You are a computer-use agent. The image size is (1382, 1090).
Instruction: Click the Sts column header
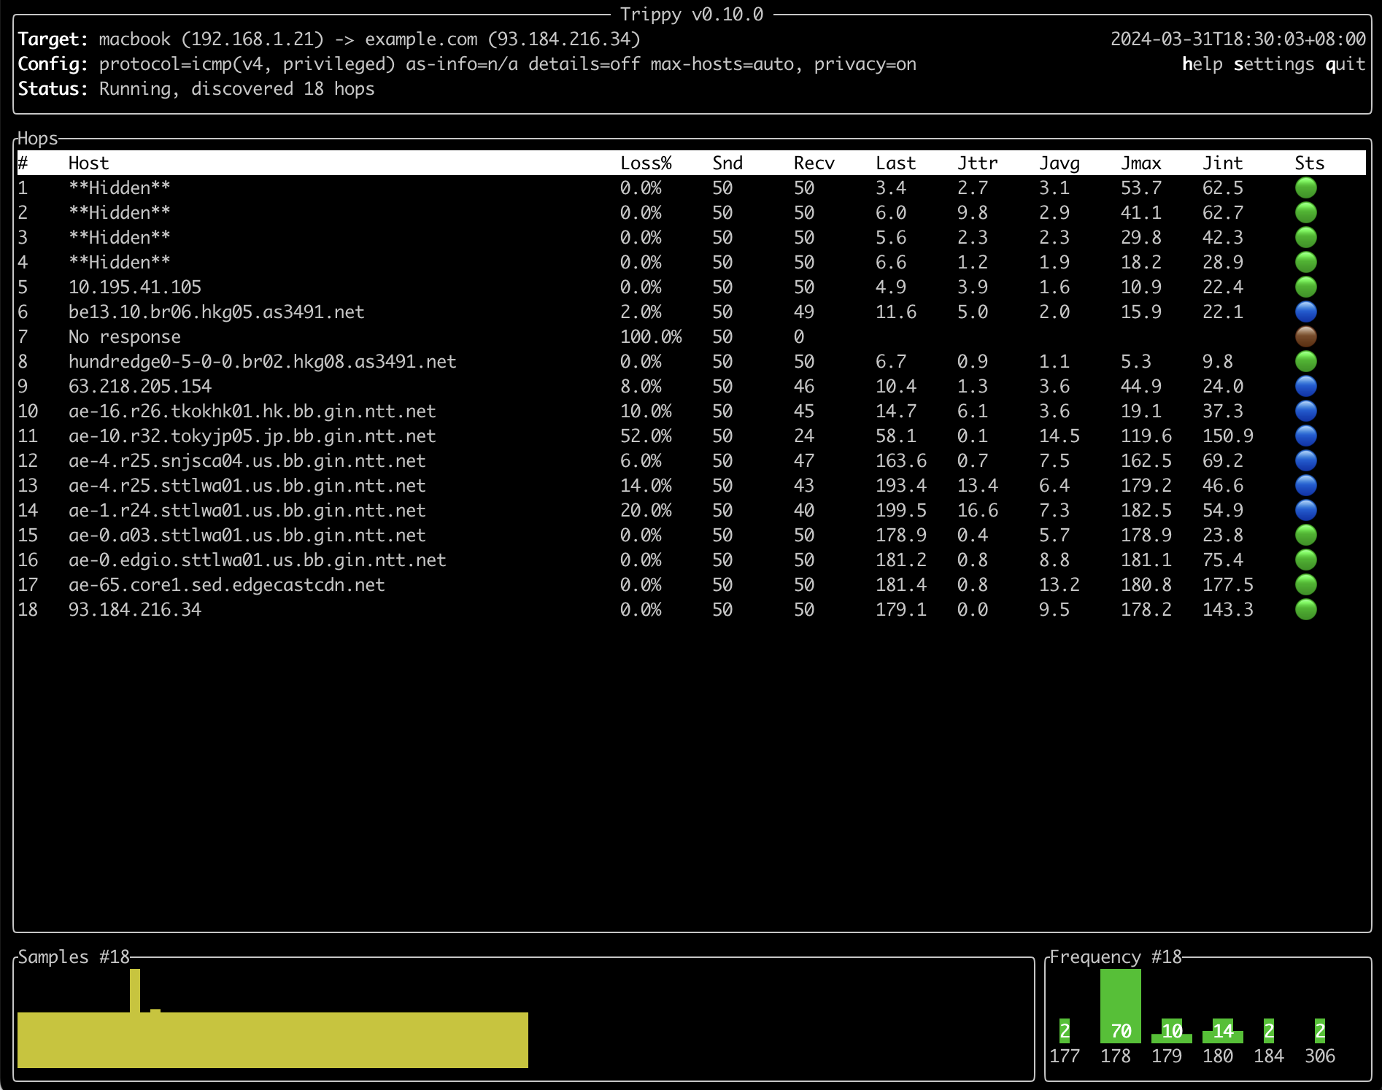tap(1309, 163)
